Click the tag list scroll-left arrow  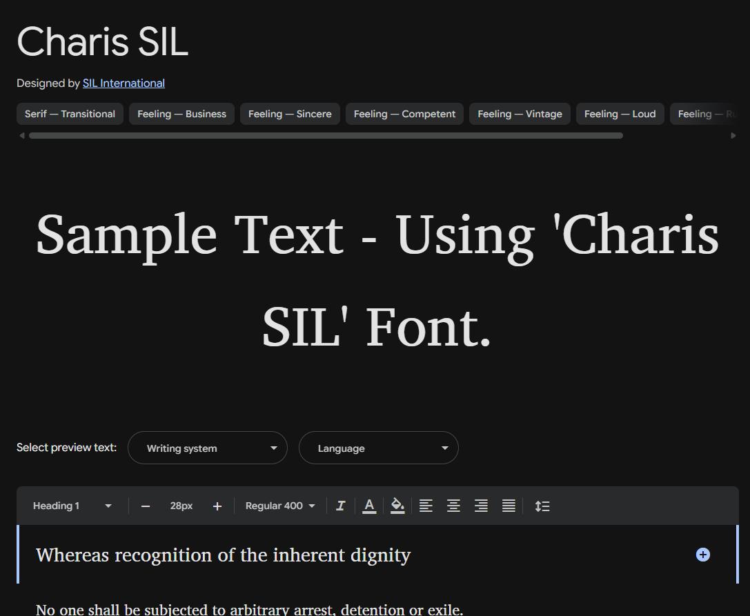[x=21, y=136]
